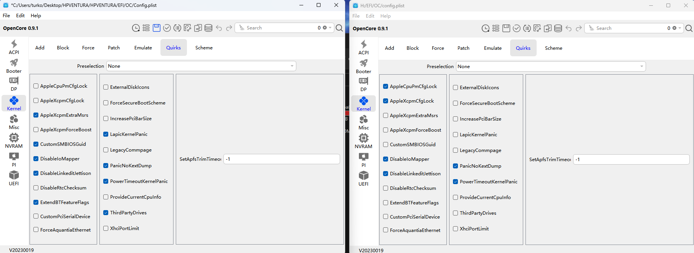Click the magnifier search icon in left window
This screenshot has height=253, width=694.
(x=339, y=28)
